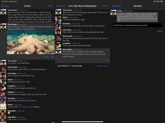Tap Lyngbakr avatar in Twitarr stream
165x123 pixels.
point(3,88)
